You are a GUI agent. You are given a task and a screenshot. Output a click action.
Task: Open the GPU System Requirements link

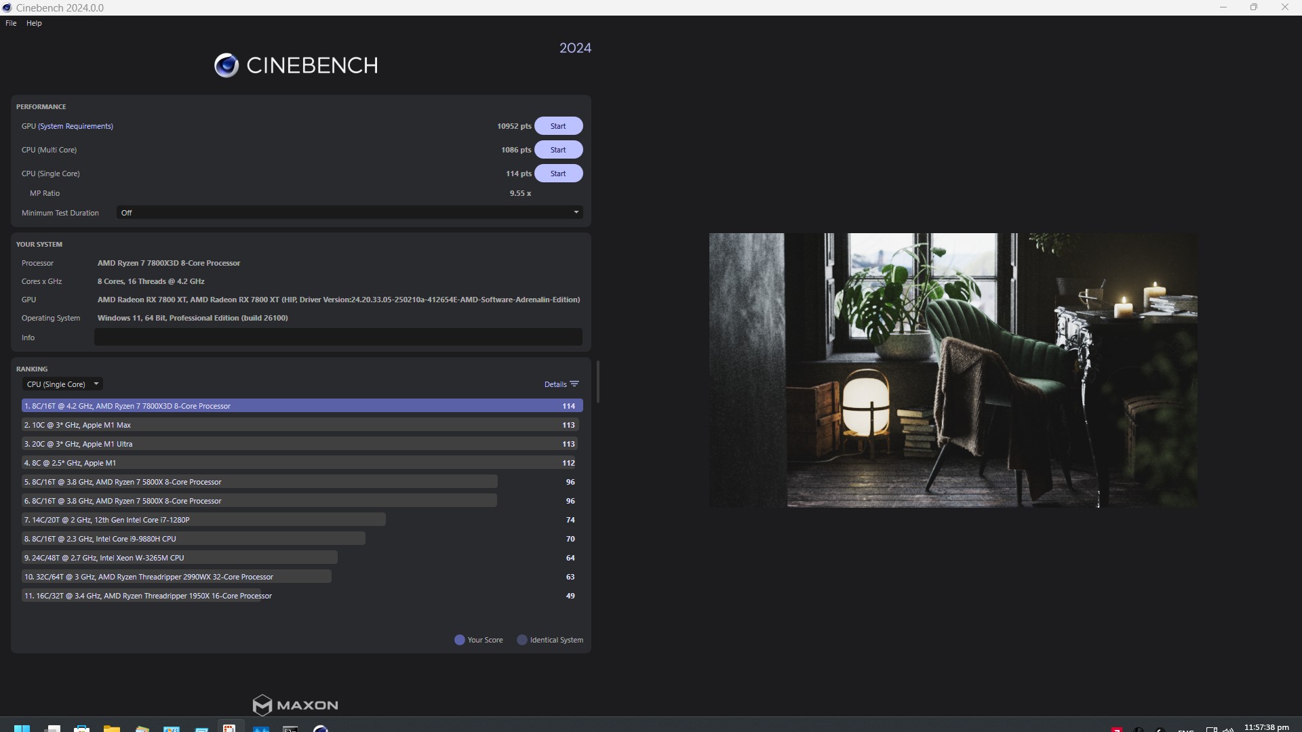(75, 126)
